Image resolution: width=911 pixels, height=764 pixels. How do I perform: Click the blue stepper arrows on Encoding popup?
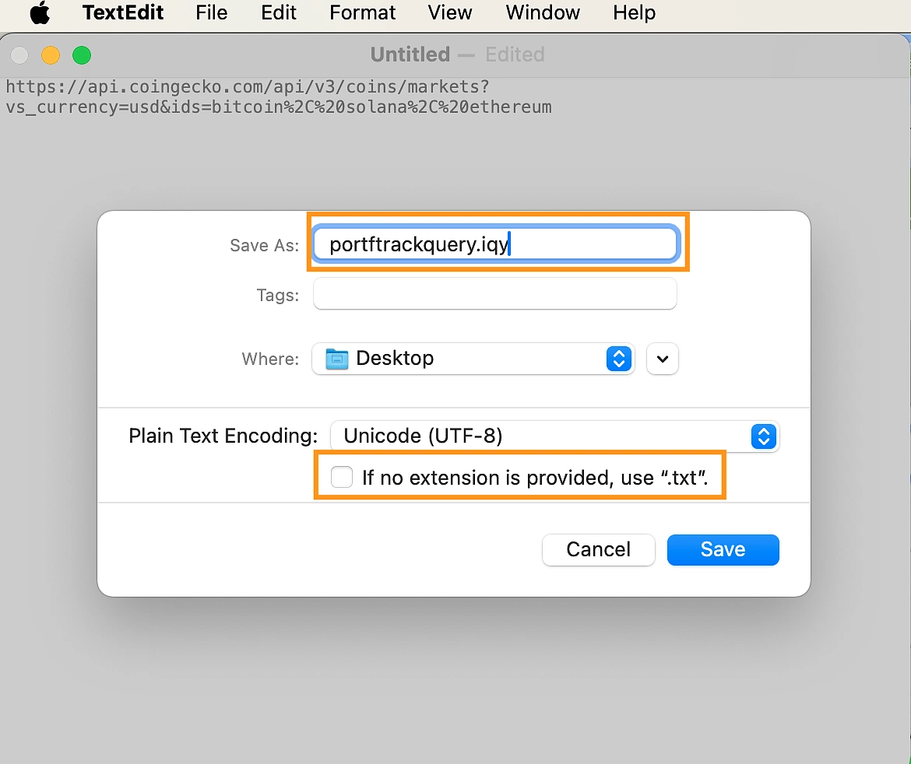[x=763, y=436]
